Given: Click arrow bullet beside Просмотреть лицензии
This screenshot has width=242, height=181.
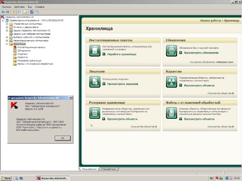Looking at the screenshot, I should point(104,84).
